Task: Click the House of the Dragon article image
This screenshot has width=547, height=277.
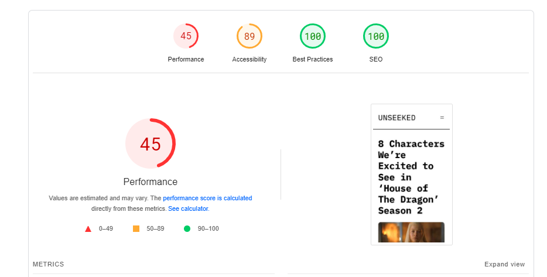Action: coord(411,232)
